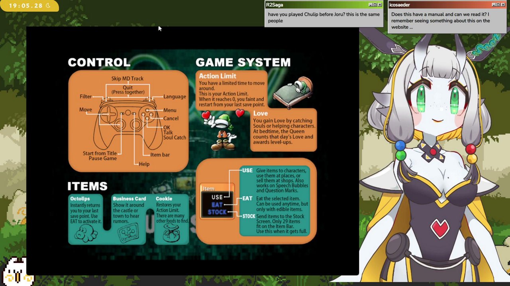510x286 pixels.
Task: Click the Cookie item name
Action: [164, 199]
